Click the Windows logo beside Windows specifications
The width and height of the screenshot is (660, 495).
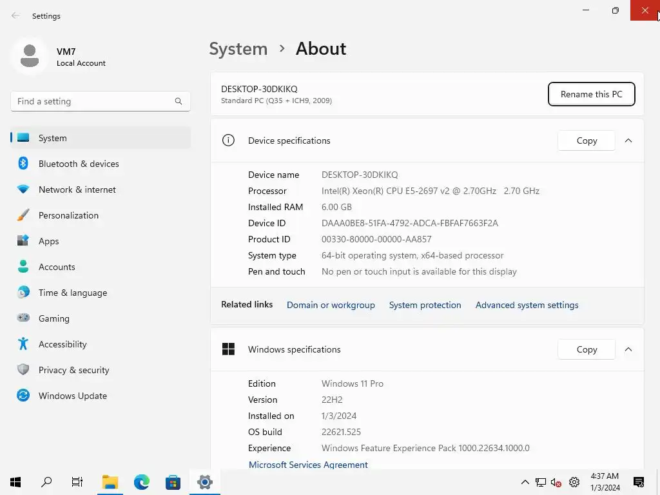click(228, 349)
